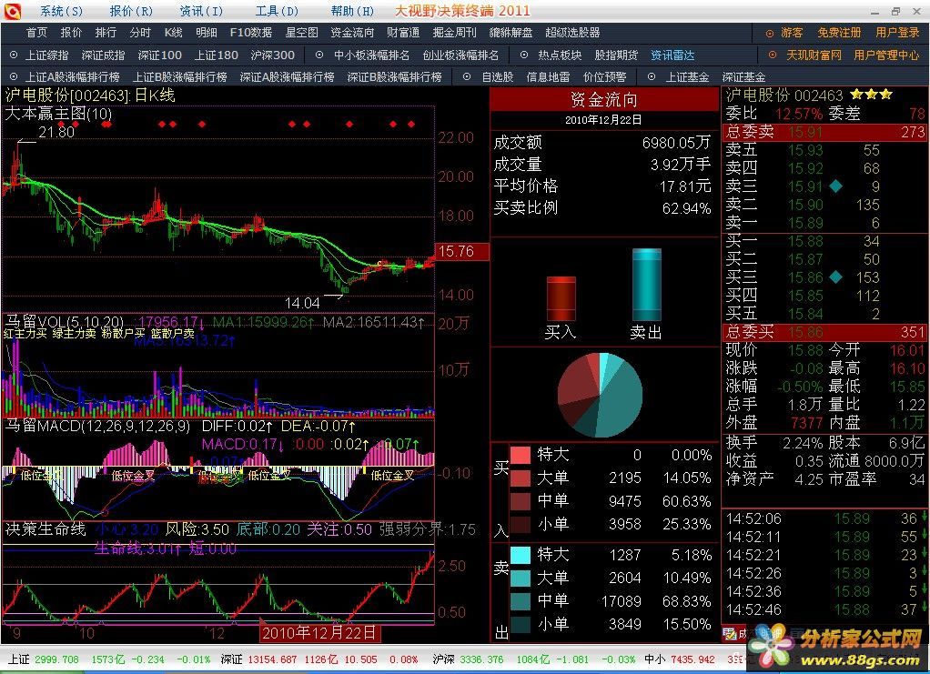Open 信息地雷 item
930x674 pixels.
click(x=548, y=77)
